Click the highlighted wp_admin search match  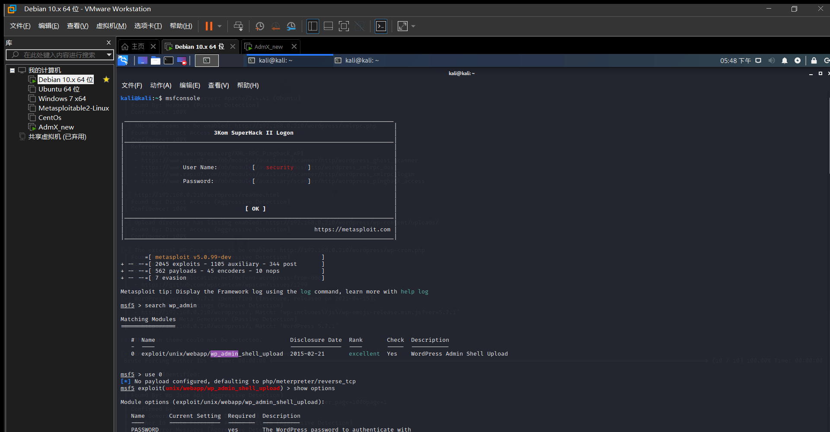[224, 354]
